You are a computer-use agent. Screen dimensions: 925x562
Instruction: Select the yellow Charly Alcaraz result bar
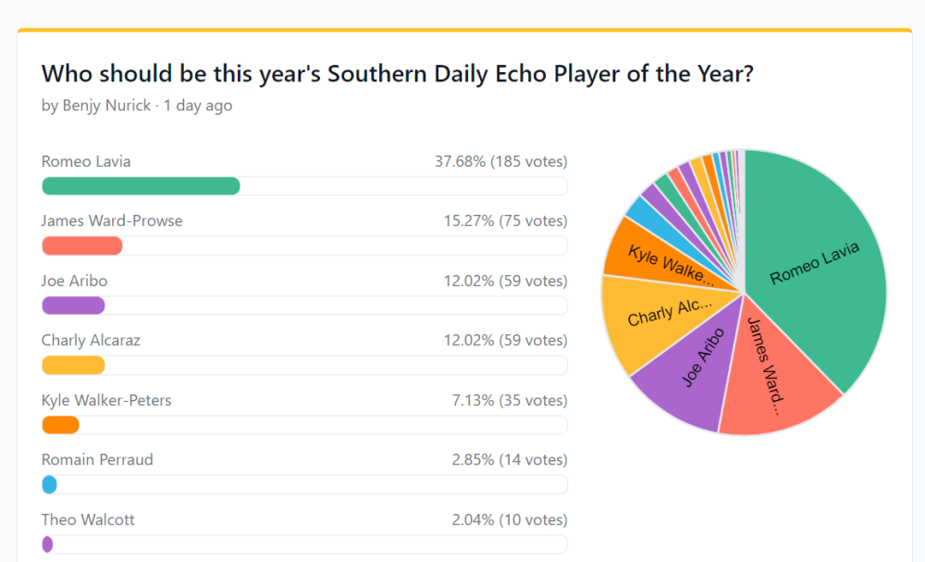[73, 365]
